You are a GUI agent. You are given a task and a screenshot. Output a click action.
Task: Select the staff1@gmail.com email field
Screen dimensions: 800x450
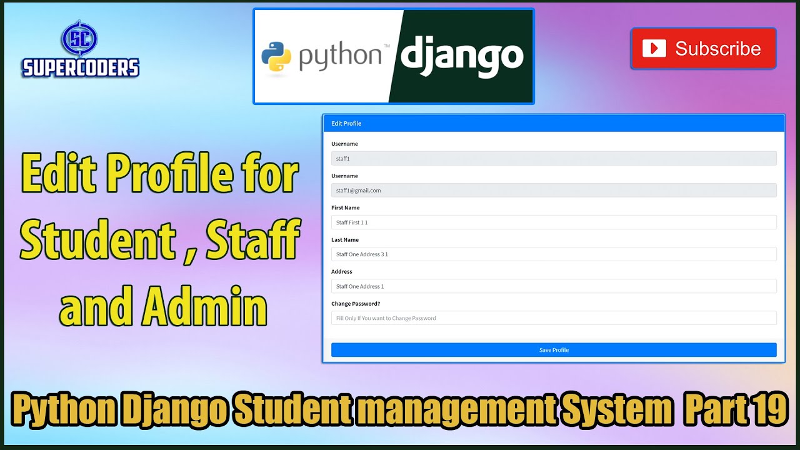point(554,191)
